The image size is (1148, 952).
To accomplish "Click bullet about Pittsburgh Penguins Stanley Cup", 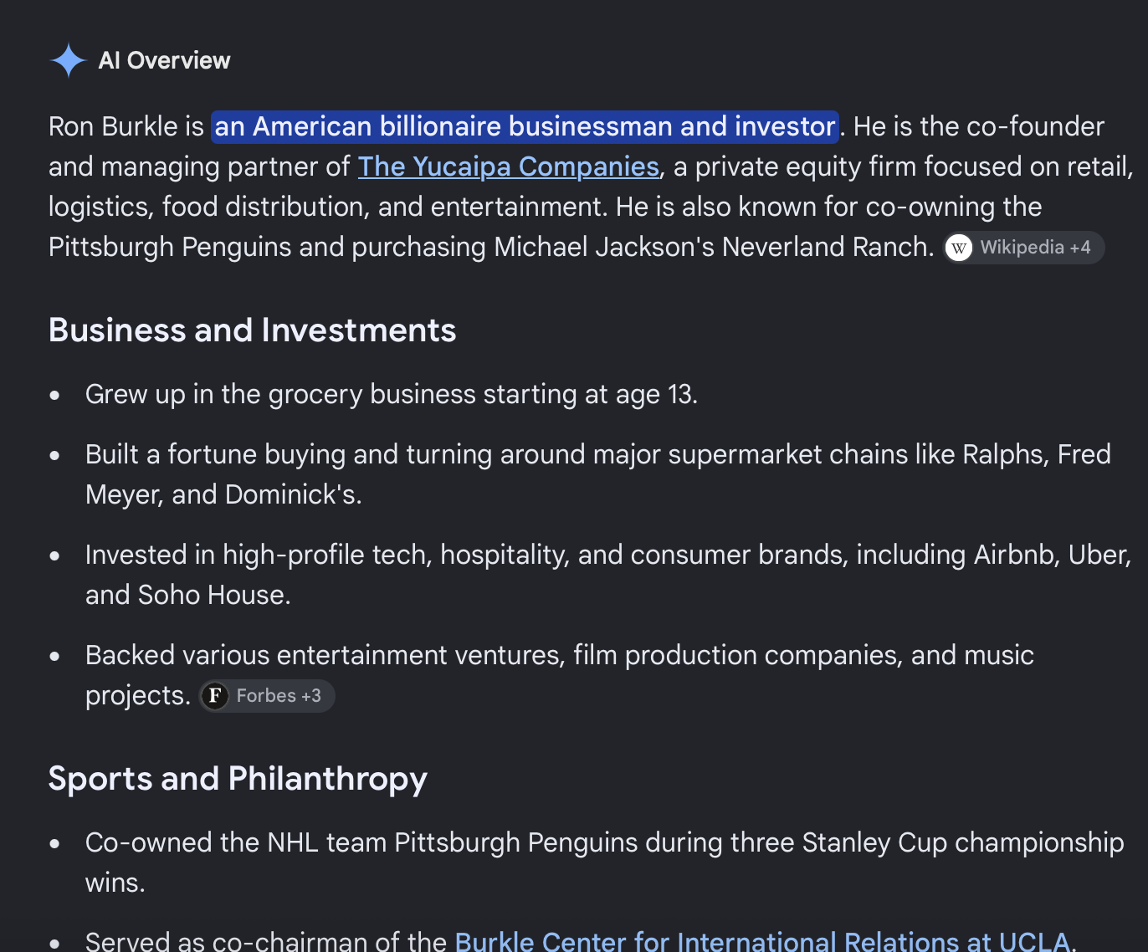I will [x=605, y=862].
